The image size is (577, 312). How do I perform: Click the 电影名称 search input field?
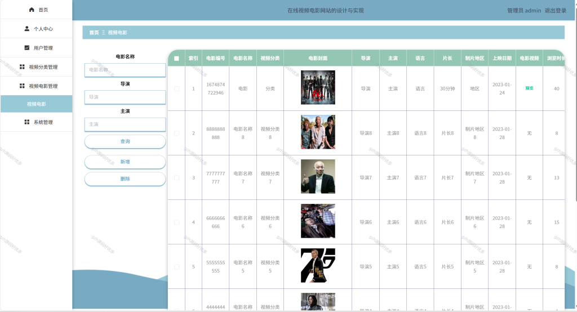click(125, 70)
